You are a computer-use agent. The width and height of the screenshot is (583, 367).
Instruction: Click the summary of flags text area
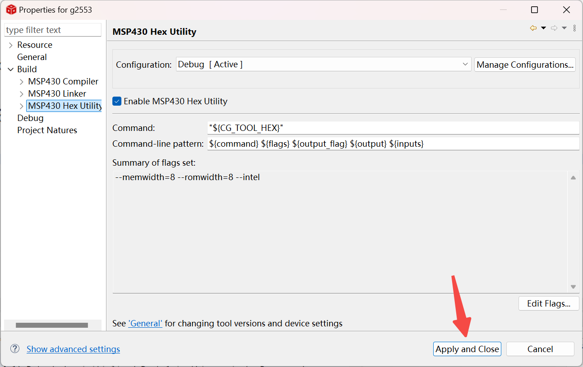340,232
